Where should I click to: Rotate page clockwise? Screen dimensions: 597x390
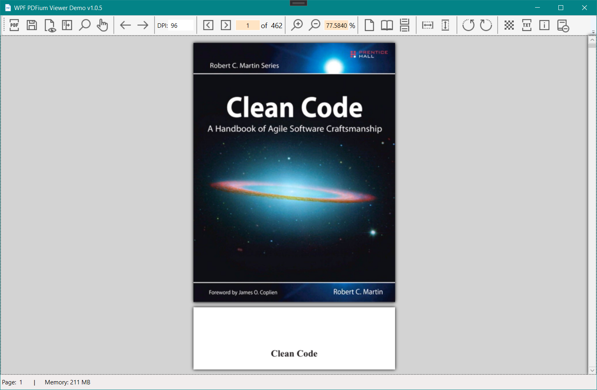(486, 25)
